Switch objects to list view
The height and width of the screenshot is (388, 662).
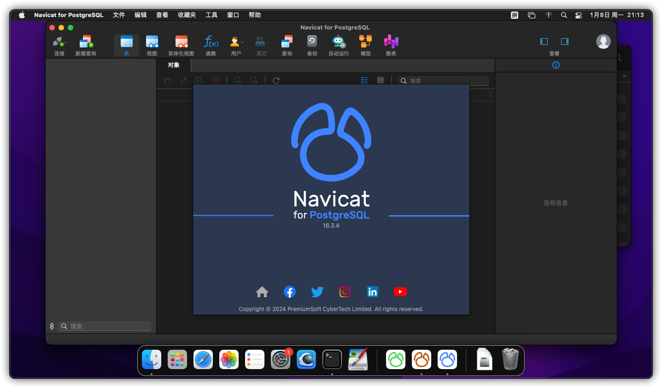pos(364,81)
